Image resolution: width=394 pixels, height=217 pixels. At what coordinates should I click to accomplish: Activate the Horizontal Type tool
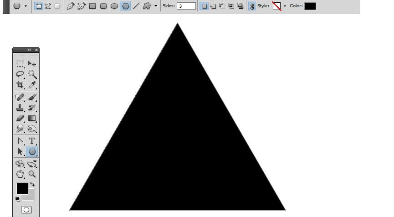(32, 141)
